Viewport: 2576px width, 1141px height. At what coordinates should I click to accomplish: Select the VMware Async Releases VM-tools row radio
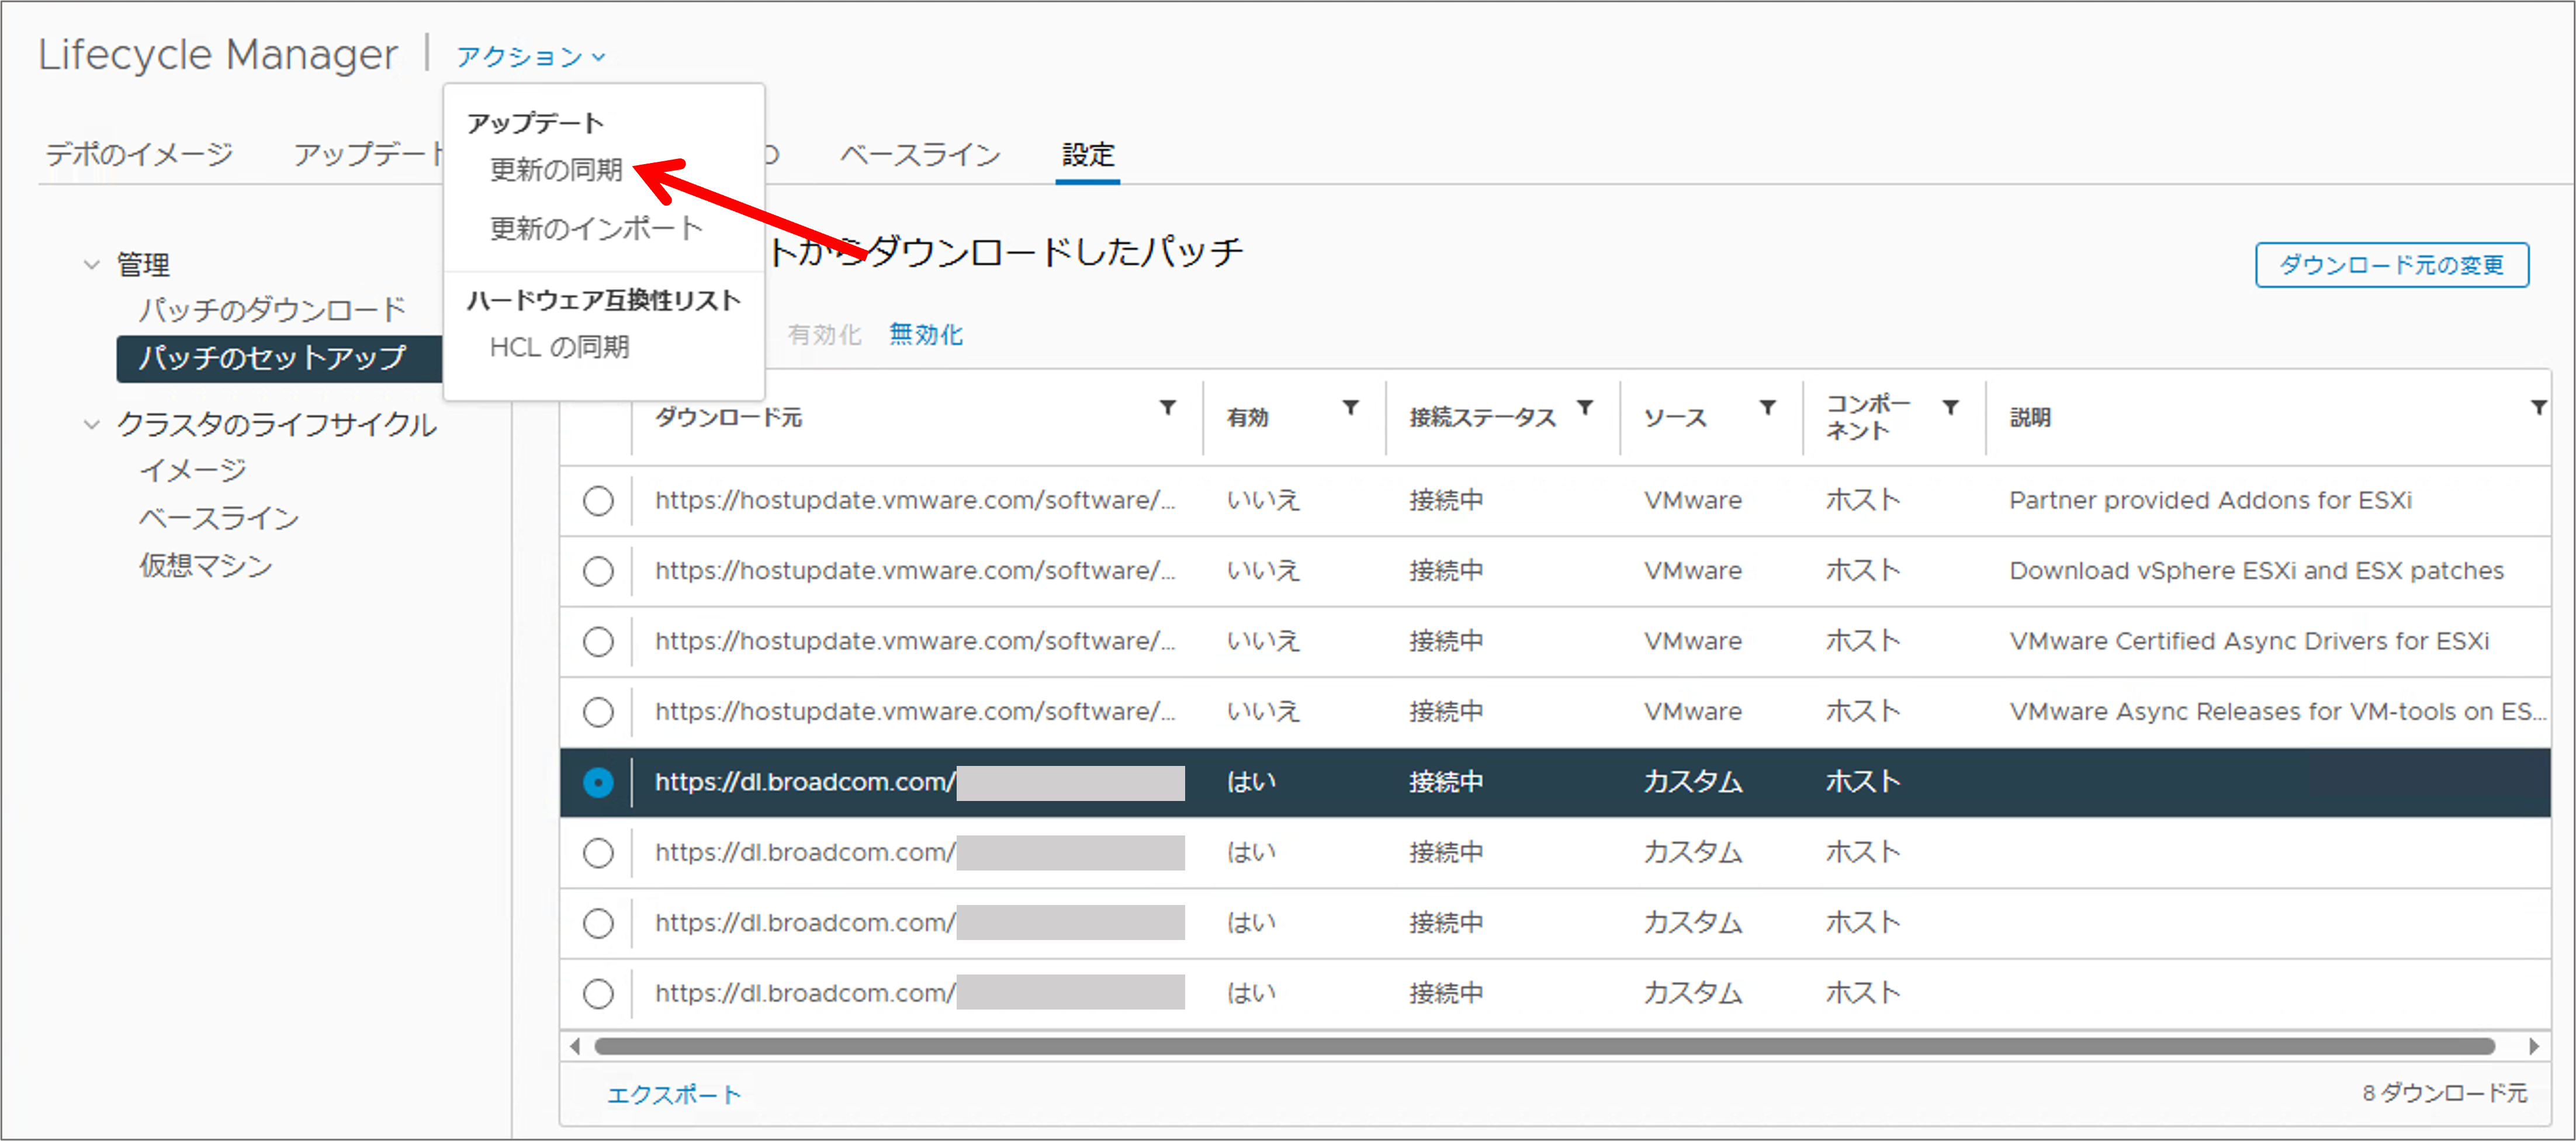coord(598,712)
